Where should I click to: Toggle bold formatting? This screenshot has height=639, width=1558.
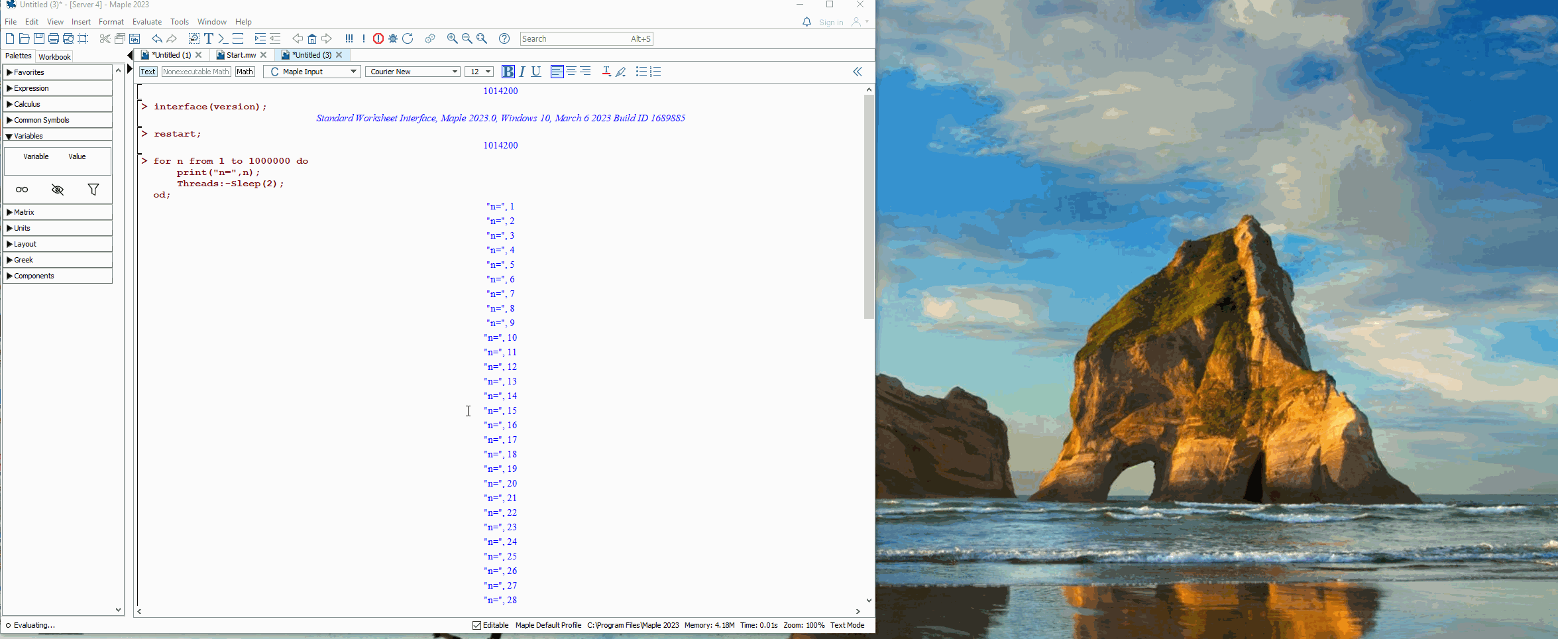coord(508,72)
